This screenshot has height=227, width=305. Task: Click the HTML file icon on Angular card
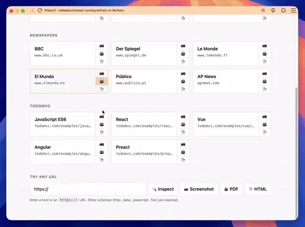pos(102,159)
